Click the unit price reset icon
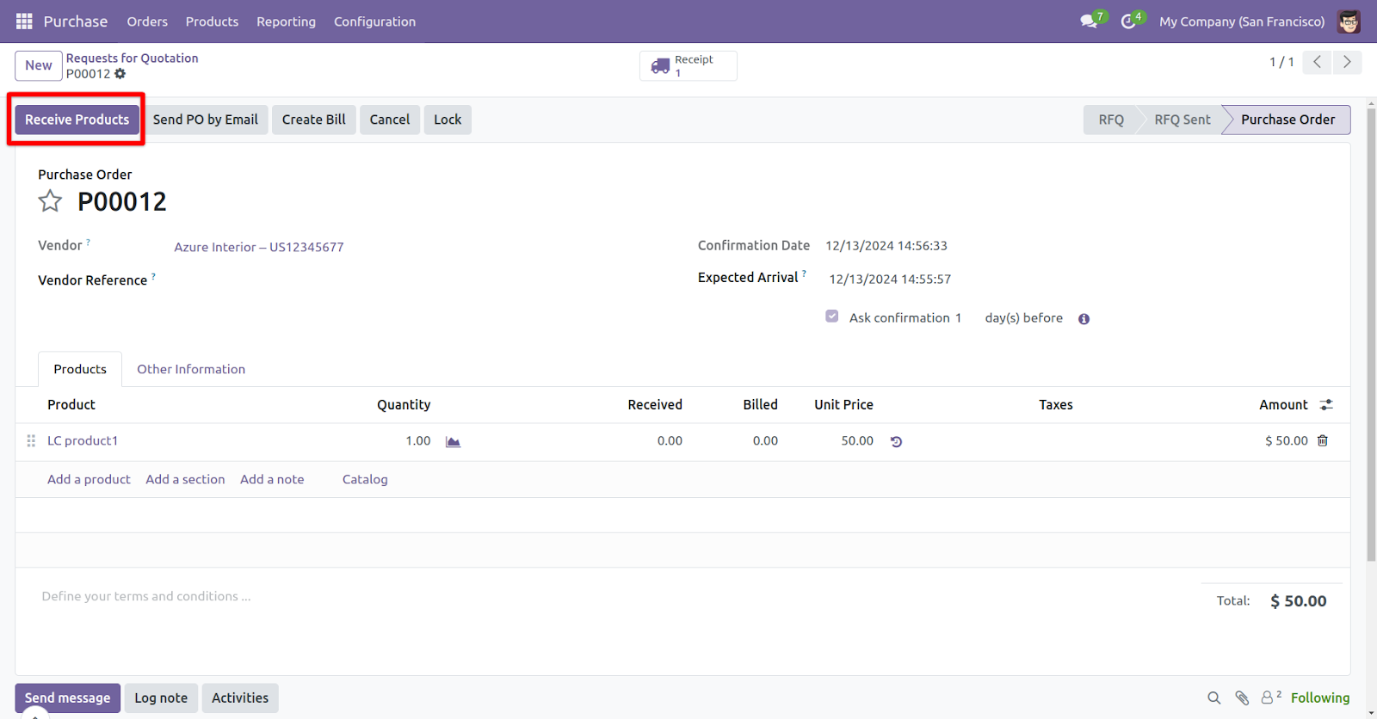The width and height of the screenshot is (1377, 719). (896, 441)
